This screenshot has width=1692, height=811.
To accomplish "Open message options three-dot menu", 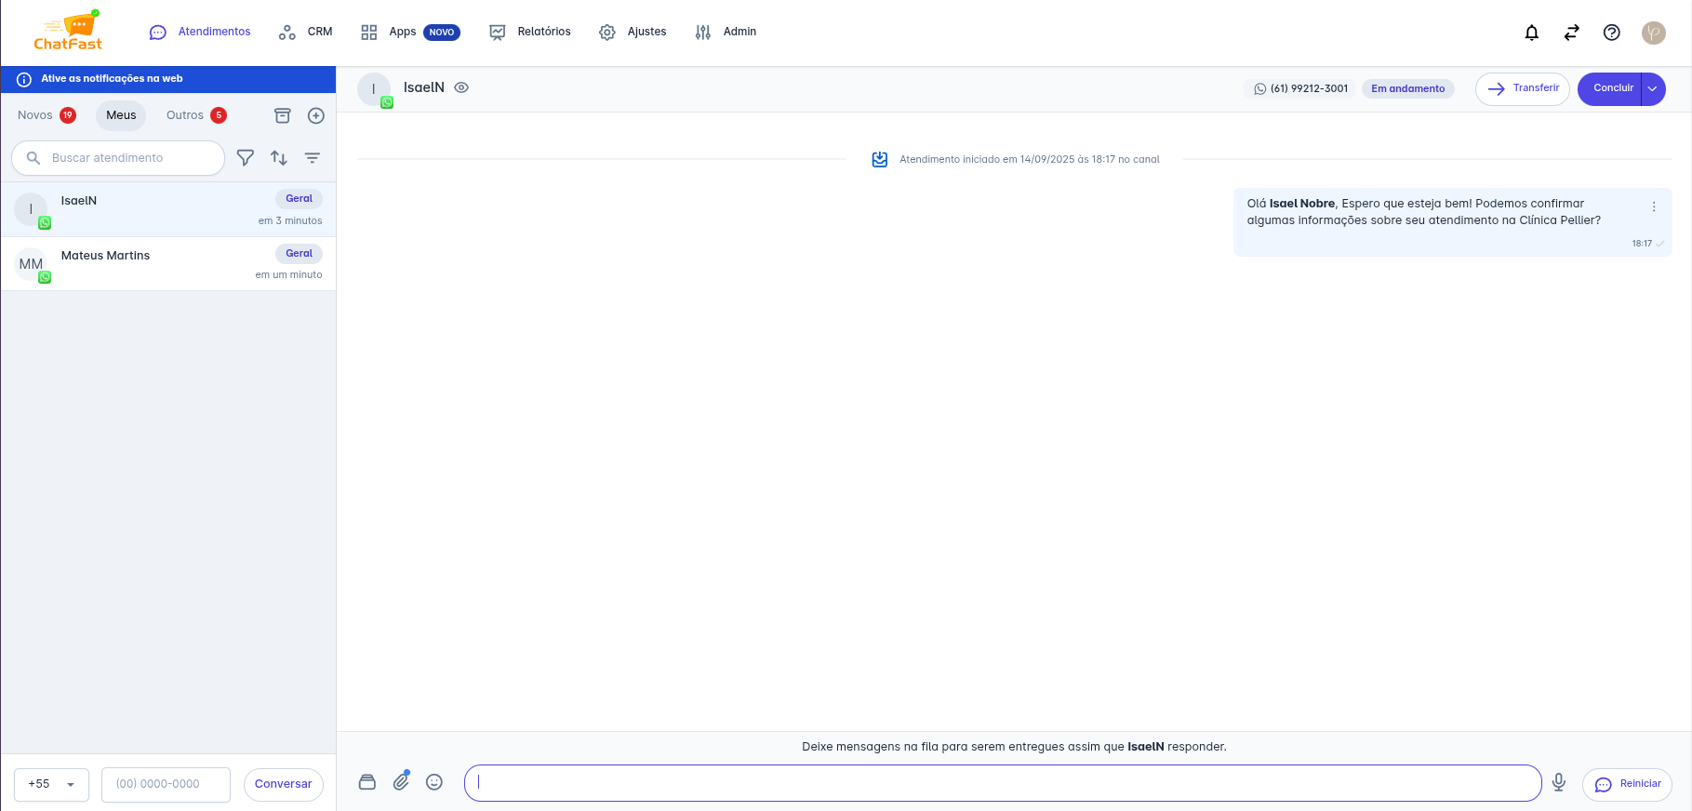I will pos(1654,206).
